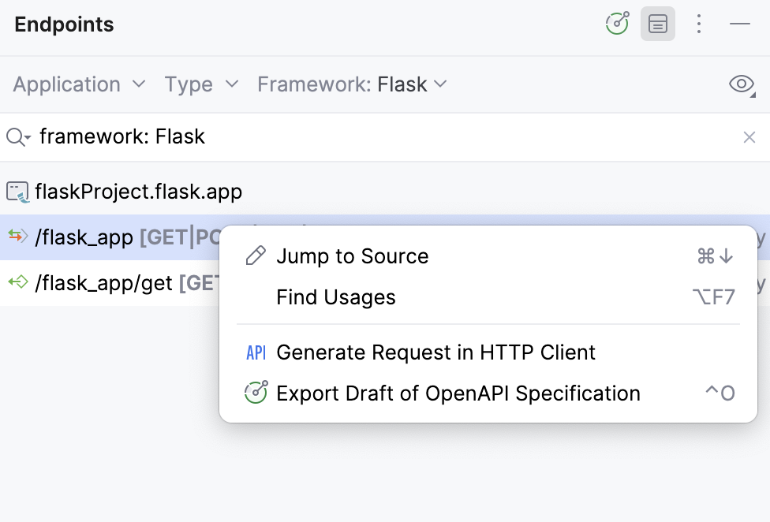
Task: Click the orange endpoint icon beside /flask_app
Action: coord(18,237)
